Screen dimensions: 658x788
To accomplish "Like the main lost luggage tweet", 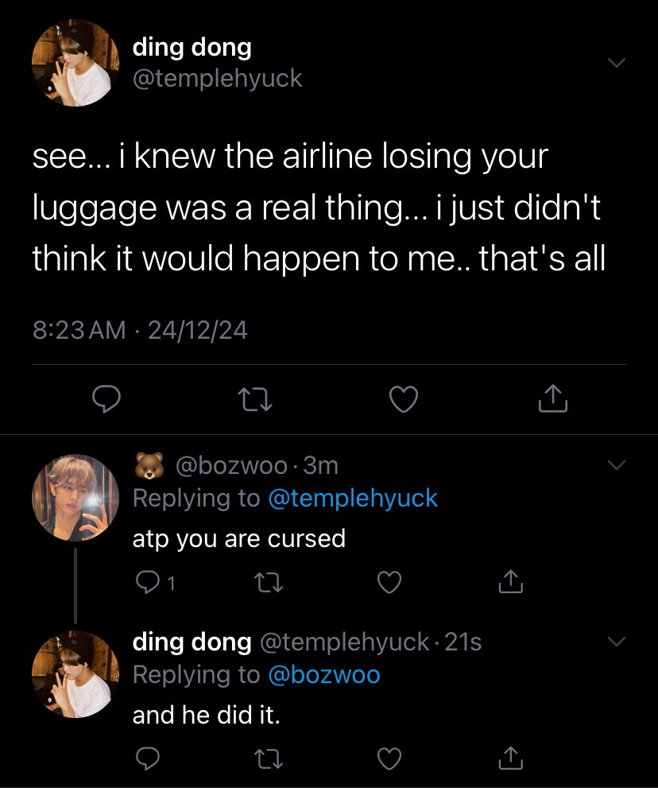I will tap(404, 399).
